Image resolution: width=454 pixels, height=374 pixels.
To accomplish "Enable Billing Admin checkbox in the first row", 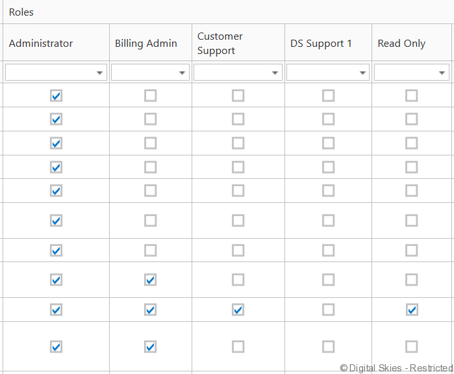I will coord(151,96).
